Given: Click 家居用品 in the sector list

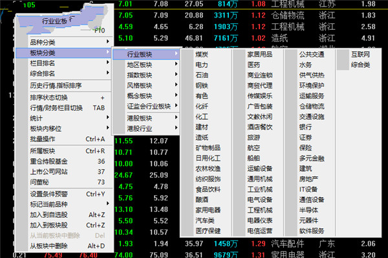Looking at the screenshot, I should [260, 54].
